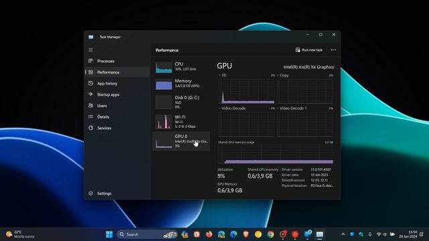429x241 pixels.
Task: Open the weather widget showing 22°C
Action: click(x=20, y=234)
